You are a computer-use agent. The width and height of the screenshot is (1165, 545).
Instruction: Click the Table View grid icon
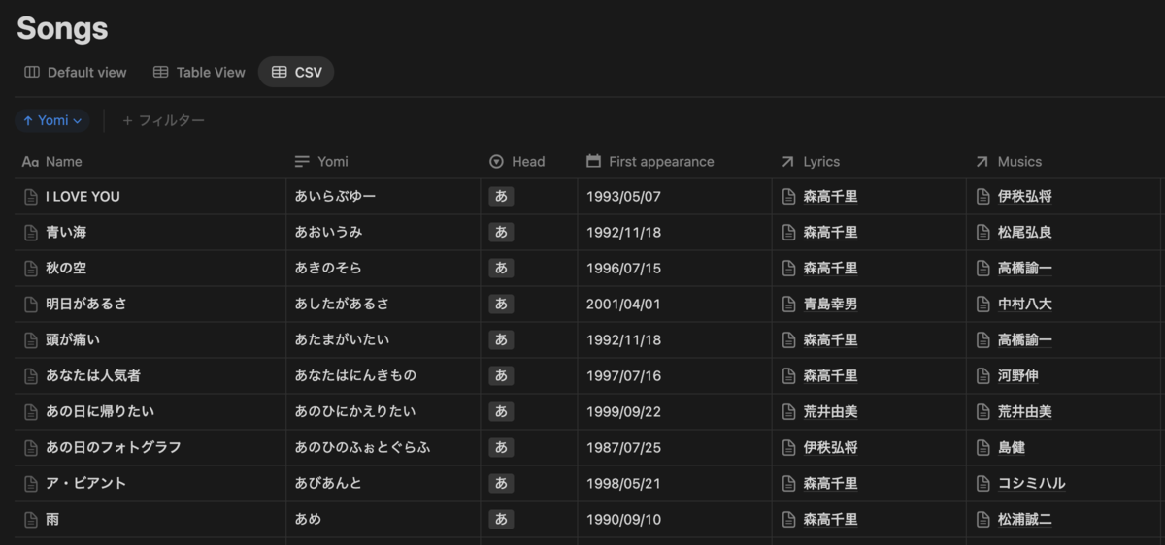tap(161, 72)
